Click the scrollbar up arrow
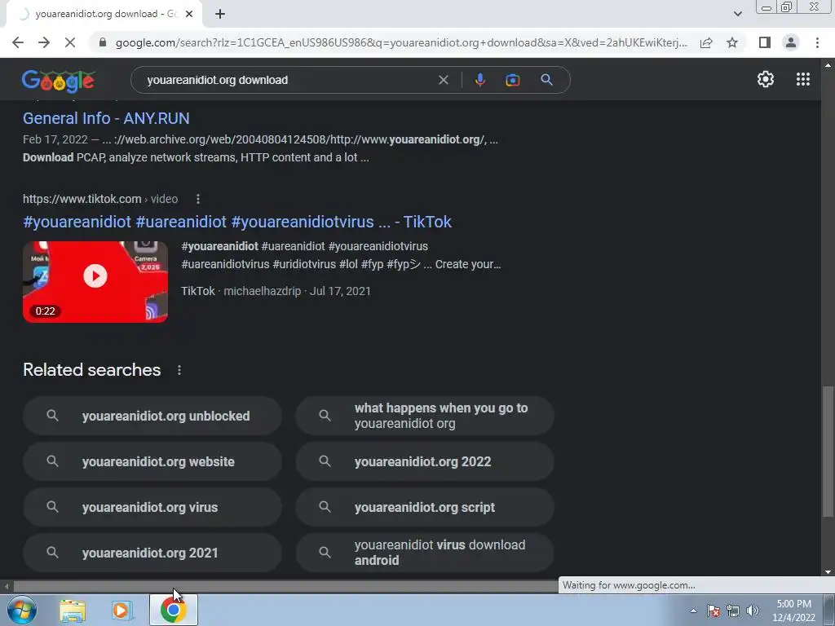The image size is (835, 626). tap(828, 65)
